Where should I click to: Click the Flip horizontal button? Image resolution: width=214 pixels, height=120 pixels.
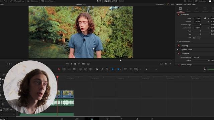coord(194,37)
